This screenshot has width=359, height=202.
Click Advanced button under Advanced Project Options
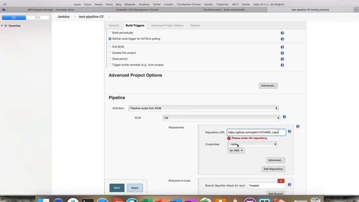click(268, 86)
